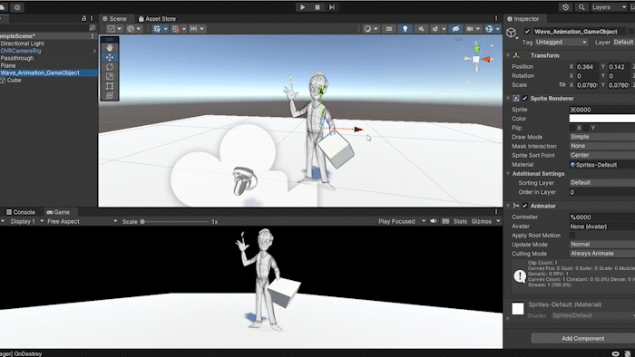635x357 pixels.
Task: Open the Scene draw mode dropdown
Action: [370, 29]
